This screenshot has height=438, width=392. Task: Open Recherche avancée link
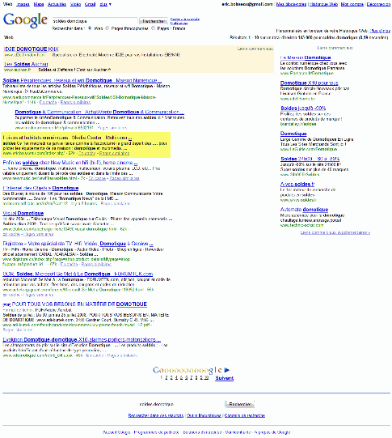coord(185,19)
